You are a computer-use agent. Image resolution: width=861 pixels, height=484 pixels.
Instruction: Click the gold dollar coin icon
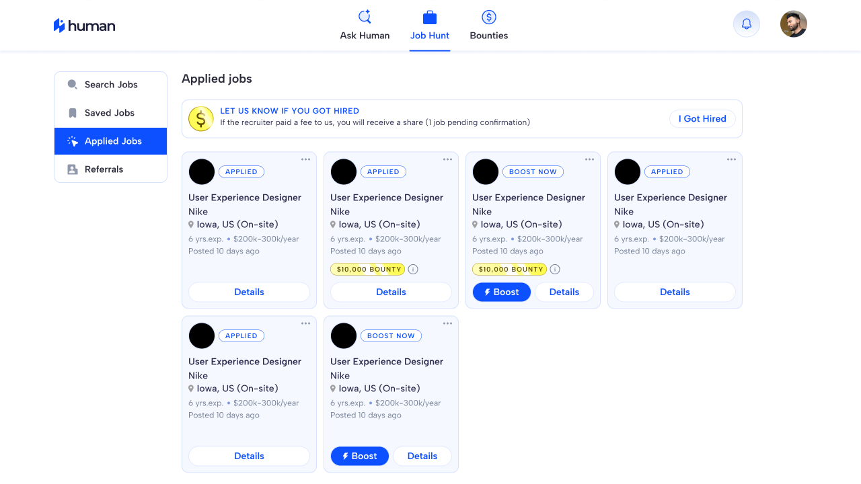tap(200, 119)
